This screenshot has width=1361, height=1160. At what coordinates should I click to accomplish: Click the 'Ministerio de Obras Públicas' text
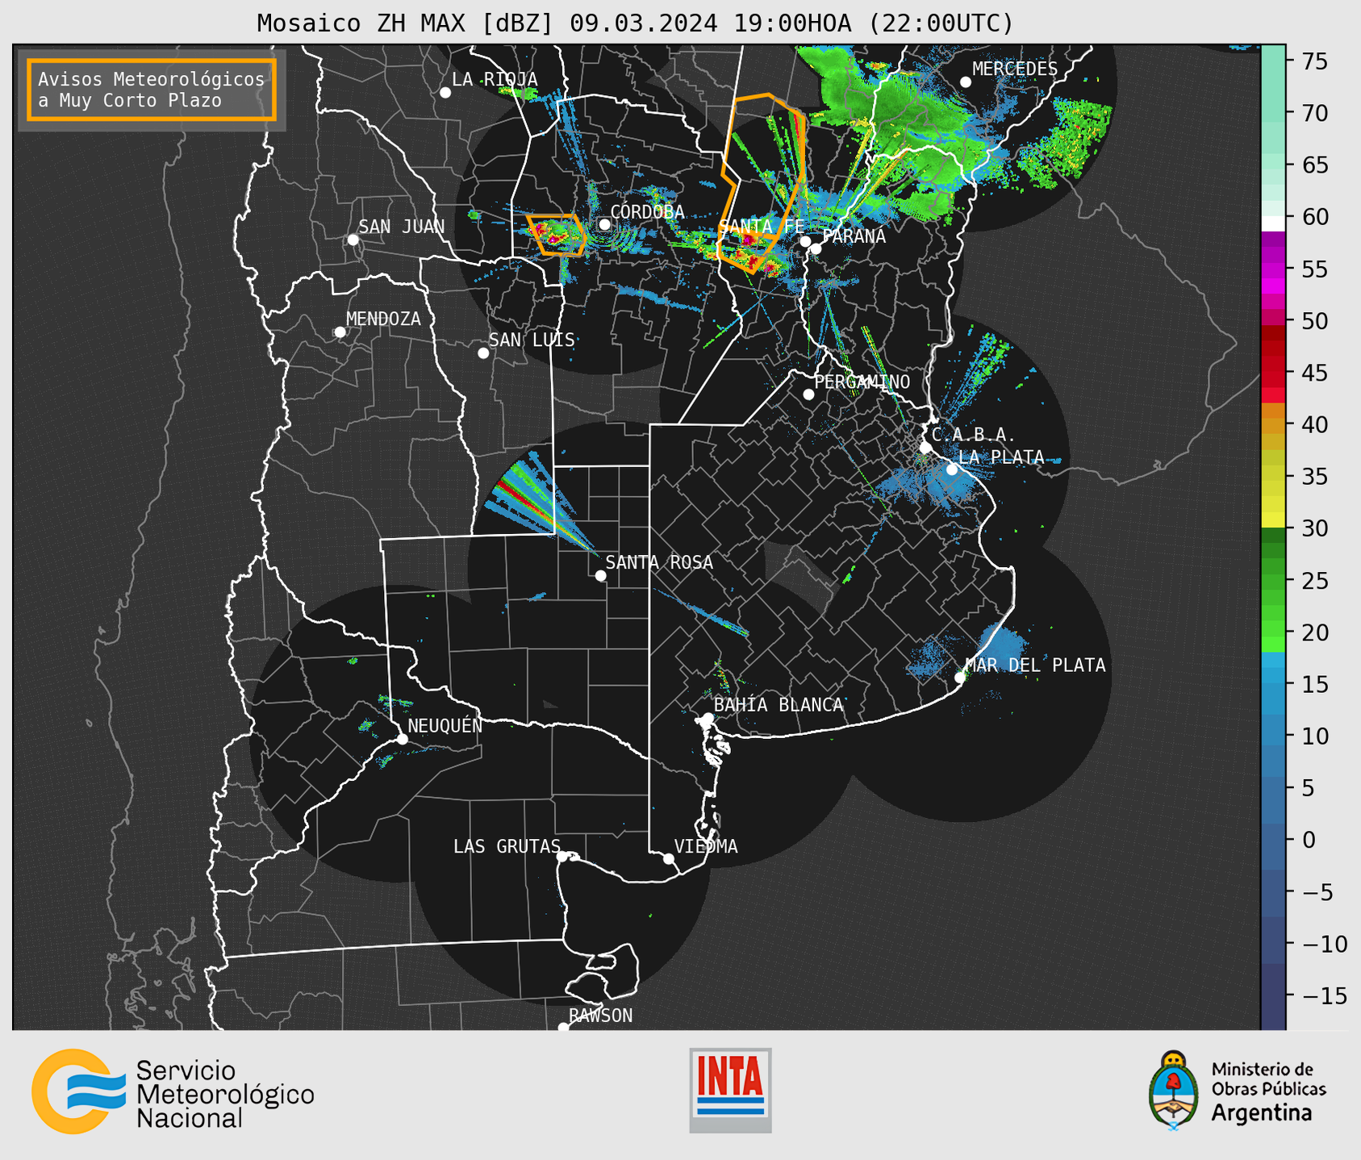(x=1268, y=1079)
